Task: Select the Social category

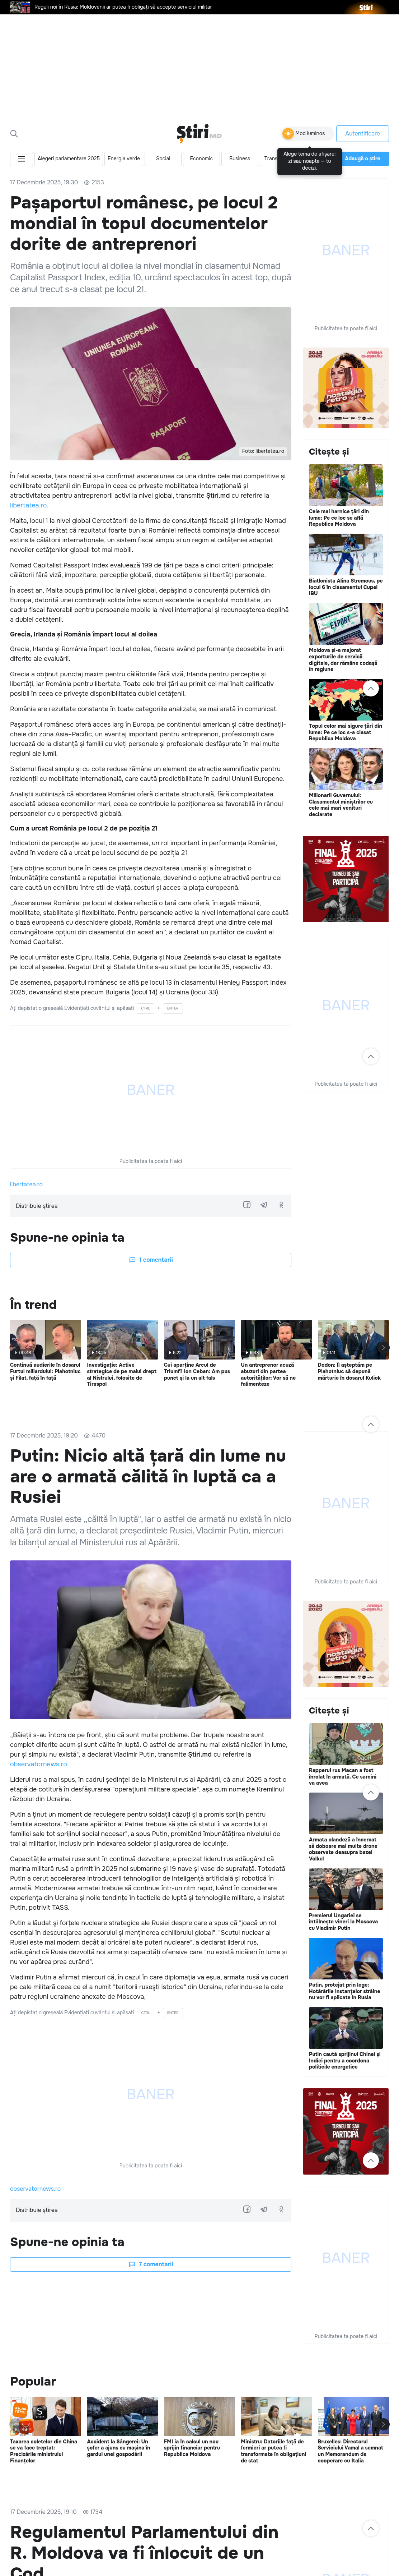Action: 163,159
